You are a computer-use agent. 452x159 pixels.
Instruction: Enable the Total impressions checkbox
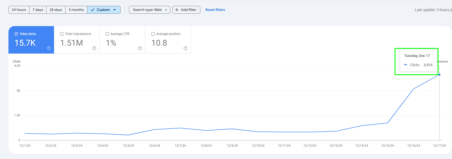coord(62,34)
